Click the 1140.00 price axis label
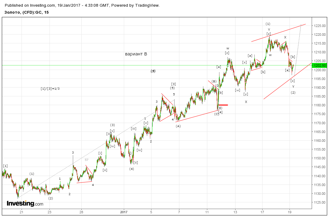 point(320,176)
